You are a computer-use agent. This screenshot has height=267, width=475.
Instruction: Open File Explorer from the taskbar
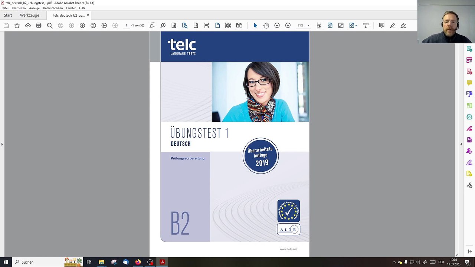(x=101, y=262)
